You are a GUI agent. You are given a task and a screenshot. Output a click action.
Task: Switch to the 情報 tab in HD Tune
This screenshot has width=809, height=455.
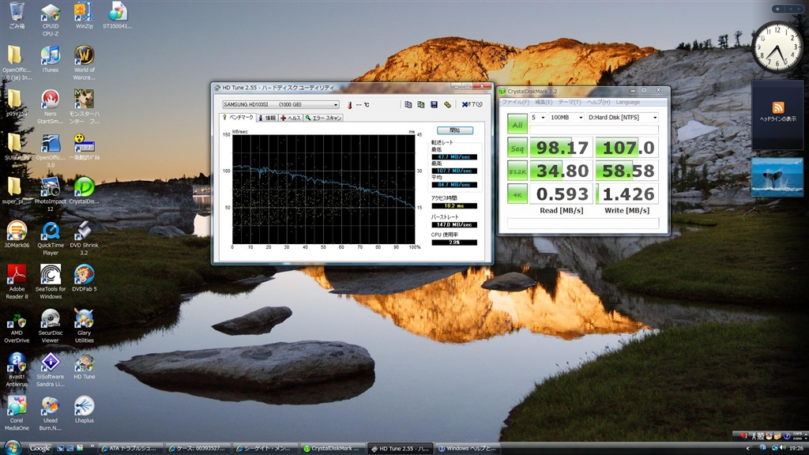click(x=267, y=118)
